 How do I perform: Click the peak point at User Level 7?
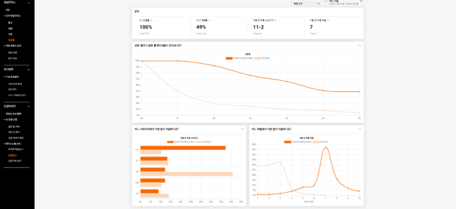(x=325, y=147)
